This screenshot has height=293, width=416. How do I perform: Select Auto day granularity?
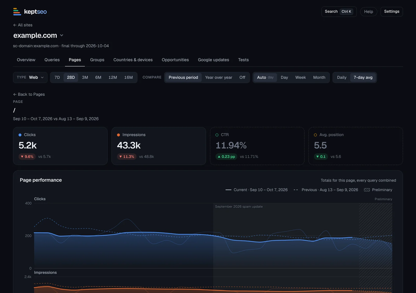click(x=265, y=78)
